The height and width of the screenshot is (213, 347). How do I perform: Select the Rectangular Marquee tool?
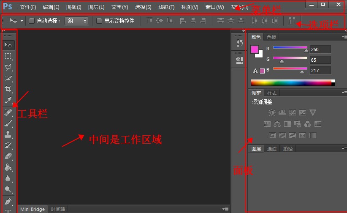pos(8,56)
